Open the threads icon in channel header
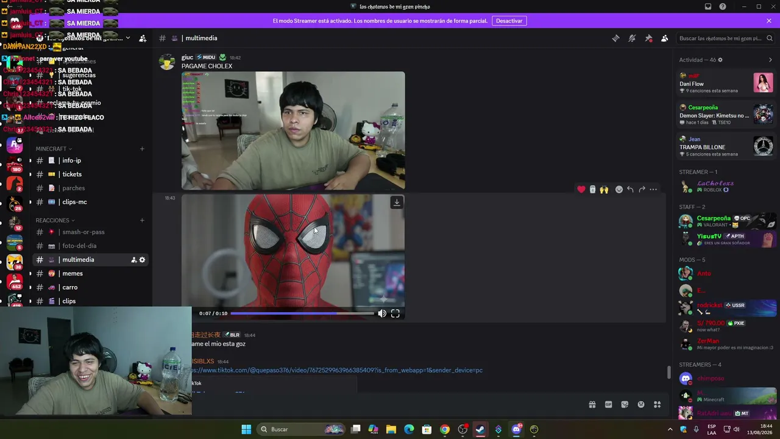The height and width of the screenshot is (439, 780). click(616, 38)
